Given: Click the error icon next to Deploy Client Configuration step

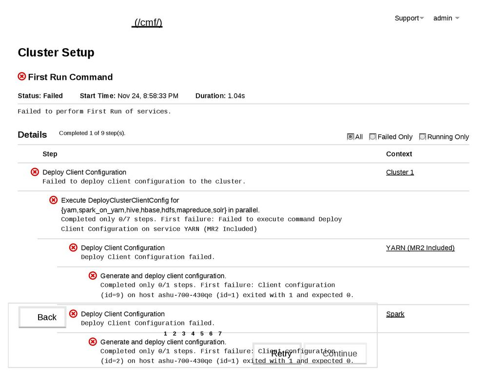Looking at the screenshot, I should point(34,171).
